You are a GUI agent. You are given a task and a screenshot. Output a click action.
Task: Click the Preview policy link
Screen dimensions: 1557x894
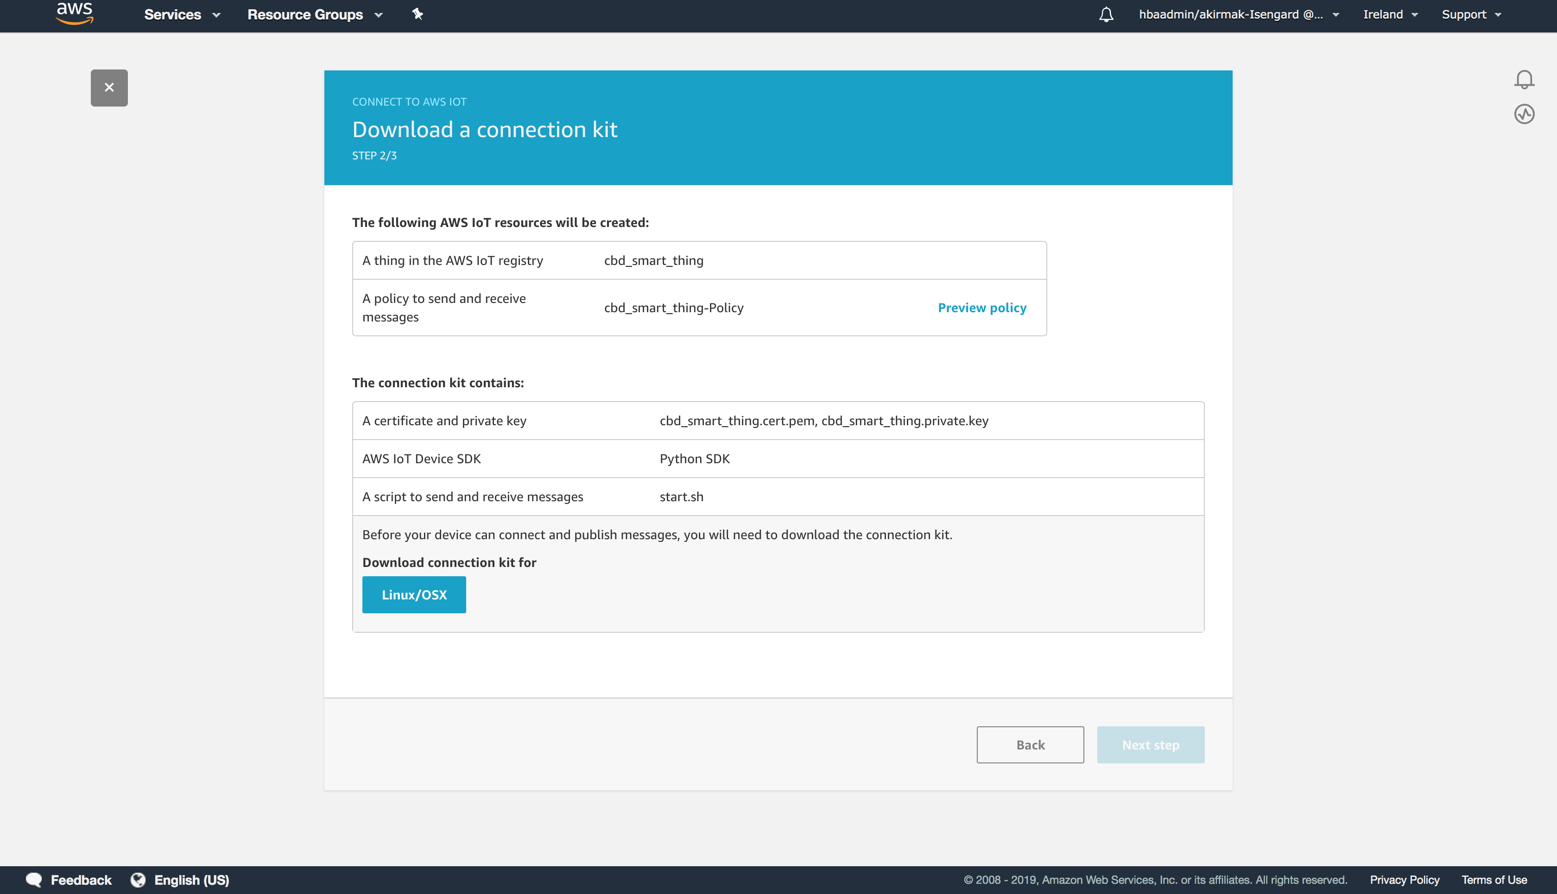tap(982, 308)
